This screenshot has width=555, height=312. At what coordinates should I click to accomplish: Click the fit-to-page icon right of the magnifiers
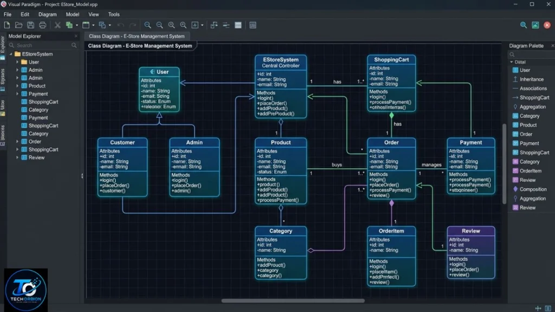coord(195,25)
